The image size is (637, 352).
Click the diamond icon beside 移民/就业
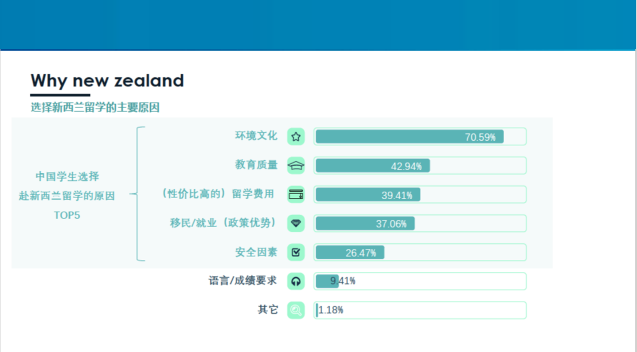[x=296, y=223]
